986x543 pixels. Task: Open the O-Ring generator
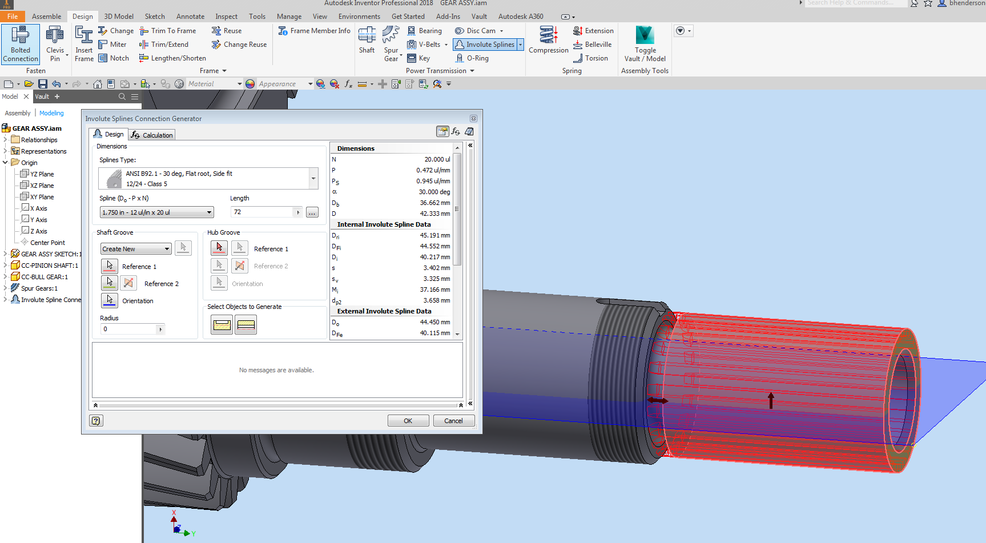tap(472, 58)
